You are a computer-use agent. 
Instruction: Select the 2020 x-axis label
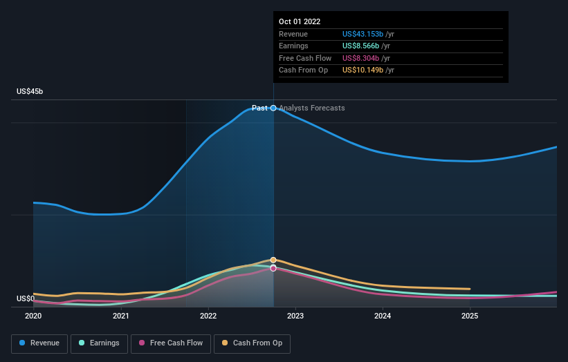tap(33, 316)
